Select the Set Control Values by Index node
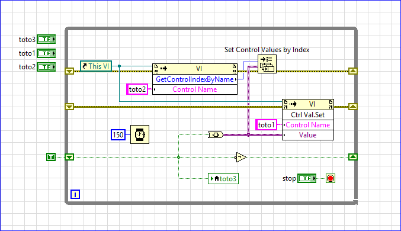 tap(267, 64)
